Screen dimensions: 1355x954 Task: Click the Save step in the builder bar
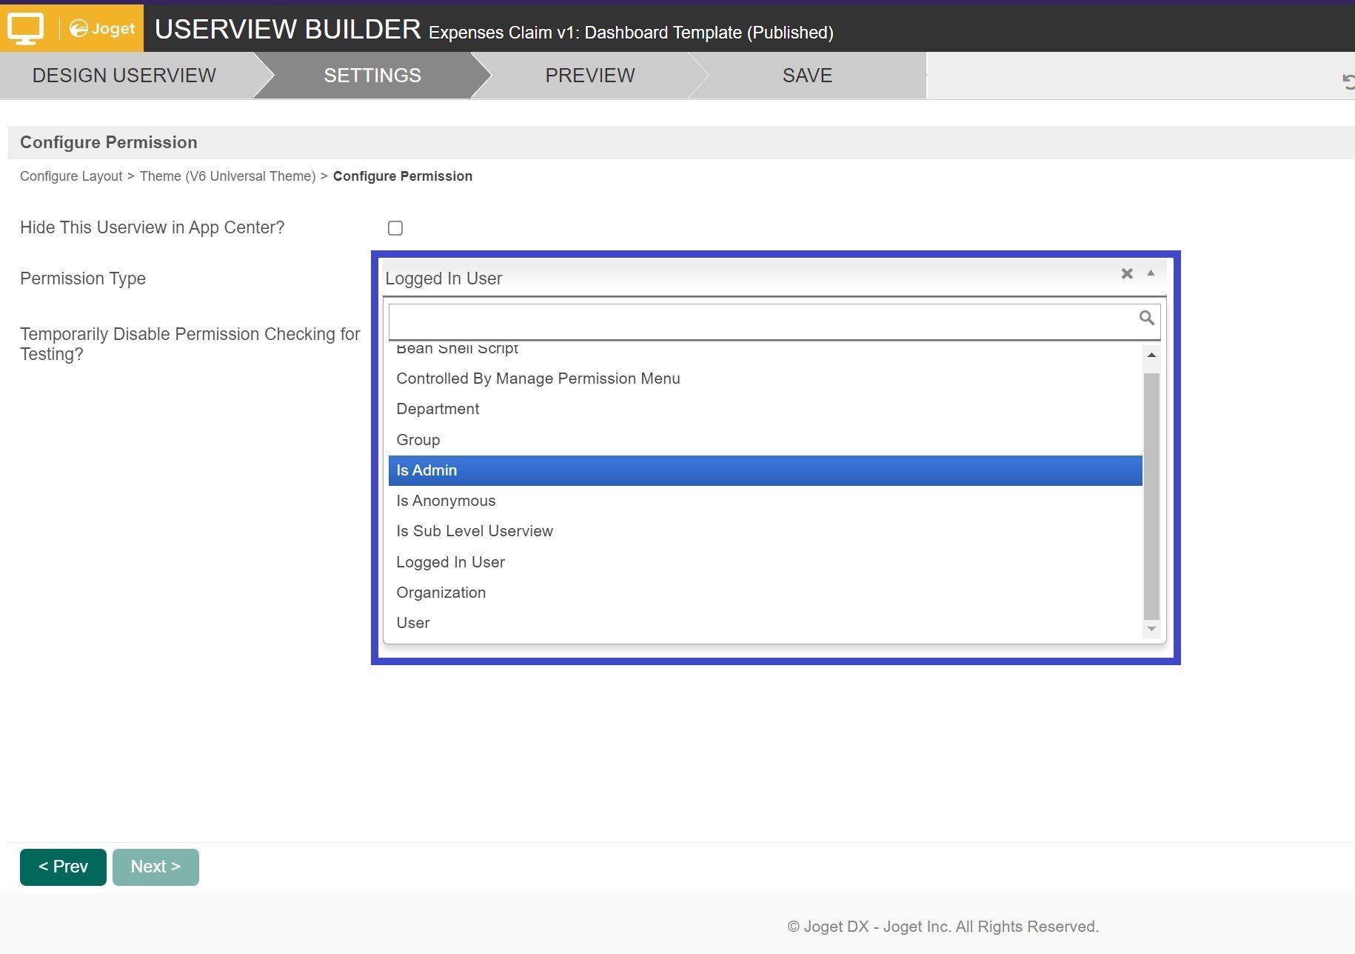pyautogui.click(x=807, y=76)
